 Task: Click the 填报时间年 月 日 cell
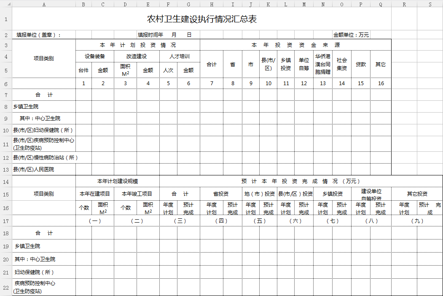pyautogui.click(x=164, y=35)
